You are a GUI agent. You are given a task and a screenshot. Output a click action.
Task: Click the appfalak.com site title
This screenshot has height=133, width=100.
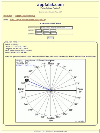pyautogui.click(x=50, y=5)
